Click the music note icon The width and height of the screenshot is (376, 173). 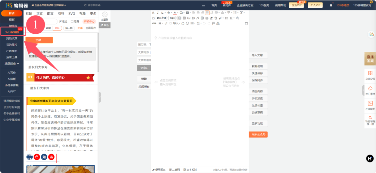coord(198,18)
